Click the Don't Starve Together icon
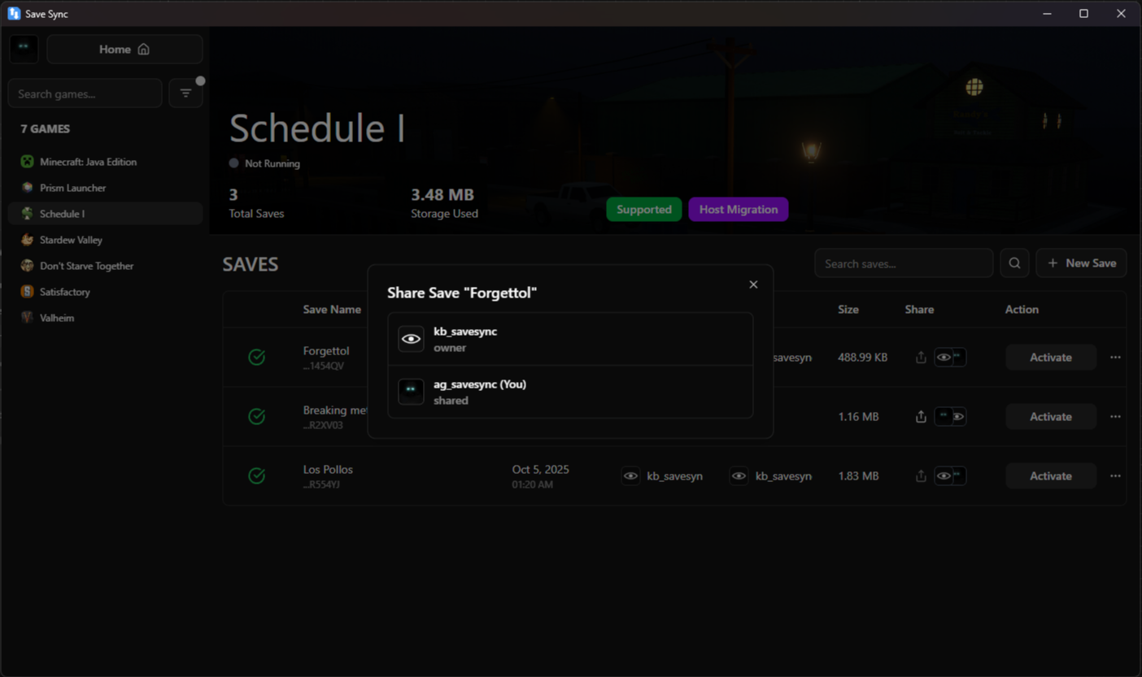Viewport: 1142px width, 677px height. pyautogui.click(x=27, y=266)
